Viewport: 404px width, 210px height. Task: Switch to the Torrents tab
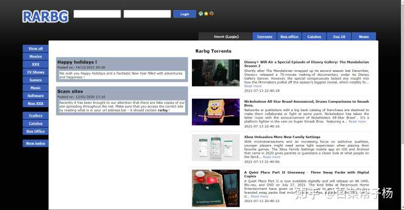pyautogui.click(x=265, y=36)
